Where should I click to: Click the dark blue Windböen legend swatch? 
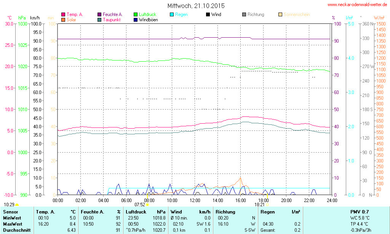click(136, 20)
